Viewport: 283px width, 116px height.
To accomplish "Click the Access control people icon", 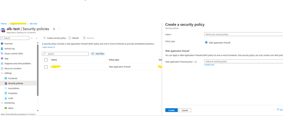I will (2, 54).
